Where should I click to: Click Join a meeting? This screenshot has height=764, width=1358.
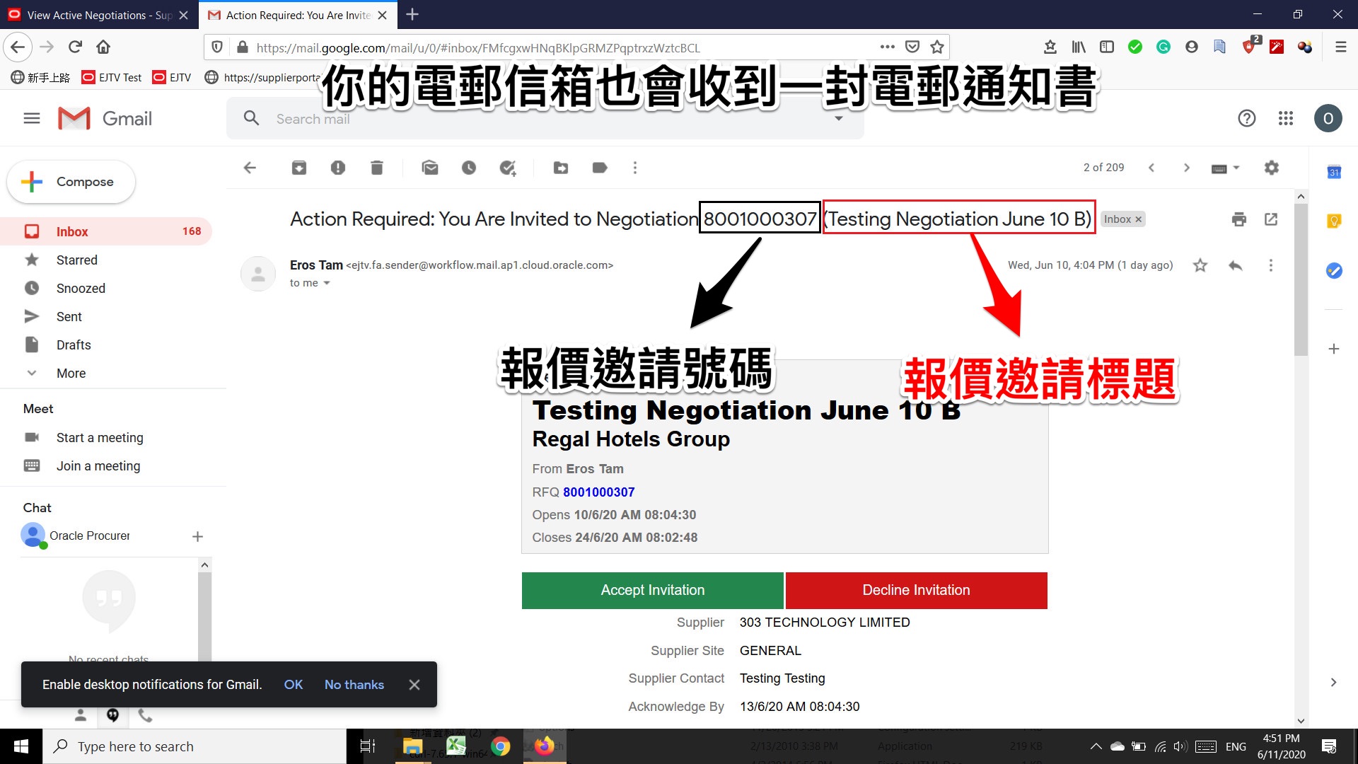98,465
